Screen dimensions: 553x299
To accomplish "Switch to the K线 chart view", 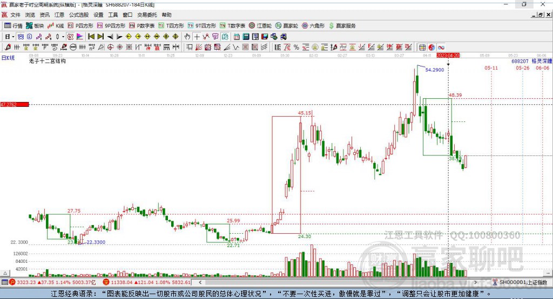I will point(56,26).
